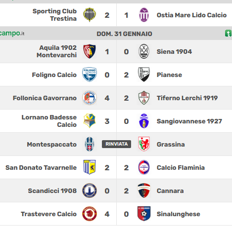Open the Follonica Gavorrano badge
The image size is (232, 229).
[x=90, y=98]
